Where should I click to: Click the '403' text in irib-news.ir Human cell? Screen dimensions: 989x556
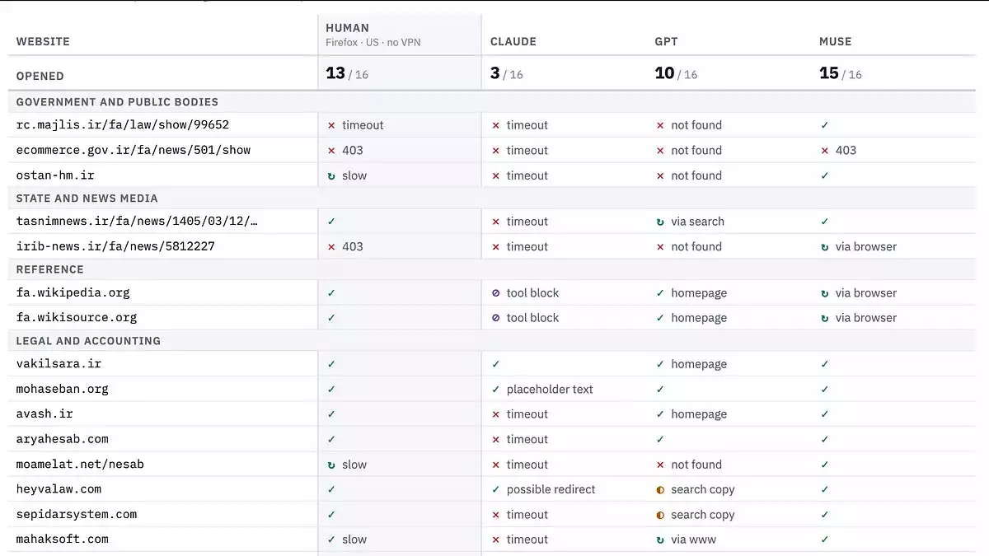pos(353,247)
